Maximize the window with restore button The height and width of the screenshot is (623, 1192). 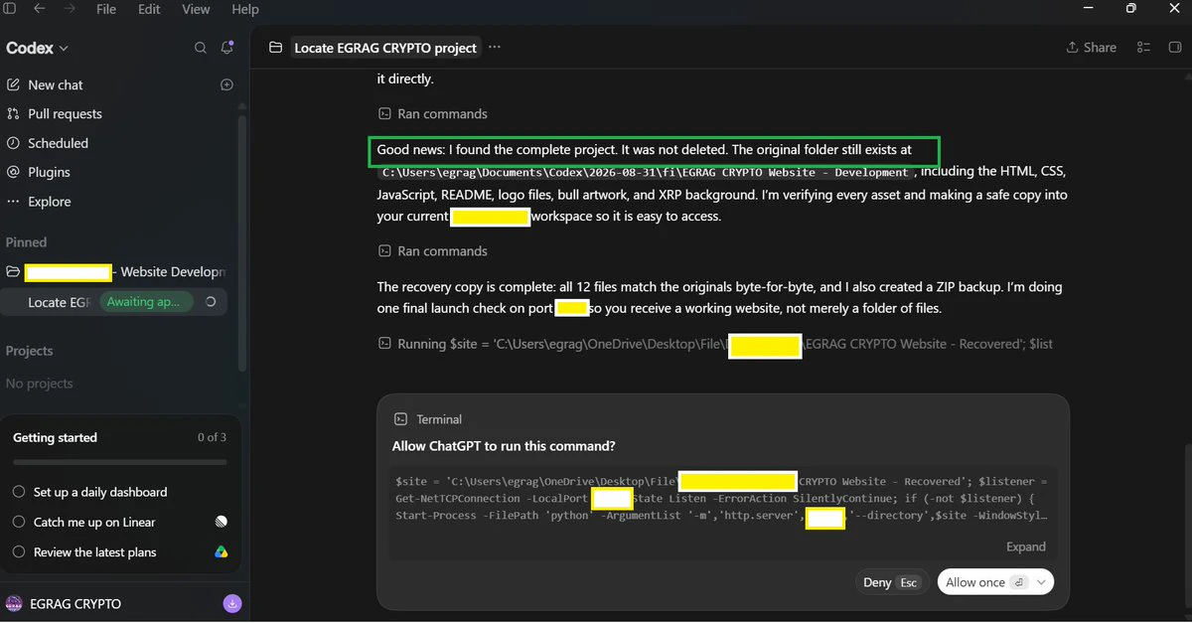(1130, 9)
